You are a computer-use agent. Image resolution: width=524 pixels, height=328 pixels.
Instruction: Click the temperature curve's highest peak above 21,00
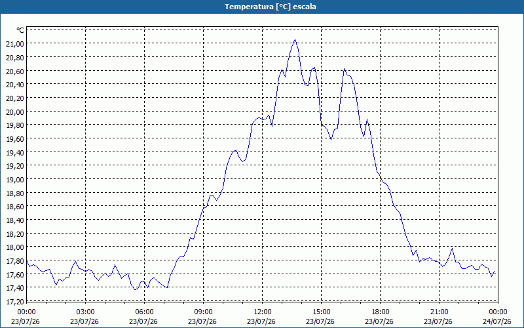pyautogui.click(x=295, y=39)
